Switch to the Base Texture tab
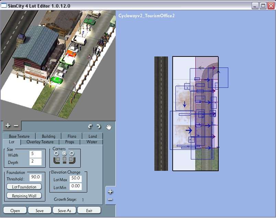Viewport: 276px width, 218px height. click(19, 136)
